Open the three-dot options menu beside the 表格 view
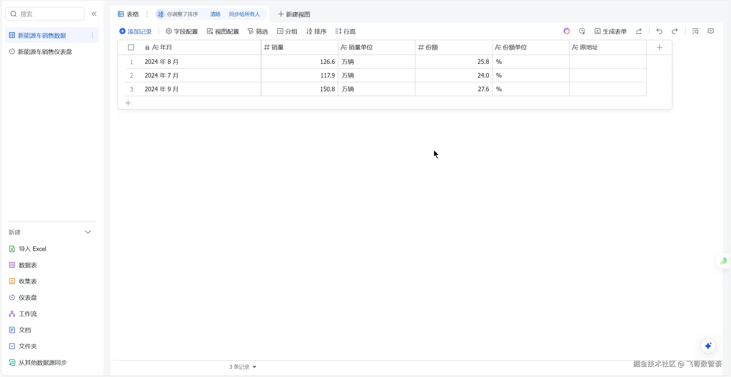Viewport: 731px width, 377px height. point(147,14)
